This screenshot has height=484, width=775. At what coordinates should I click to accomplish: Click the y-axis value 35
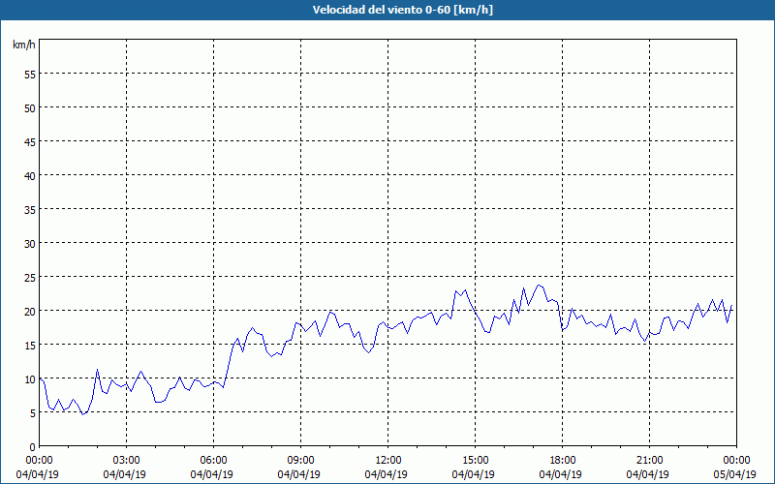[30, 209]
